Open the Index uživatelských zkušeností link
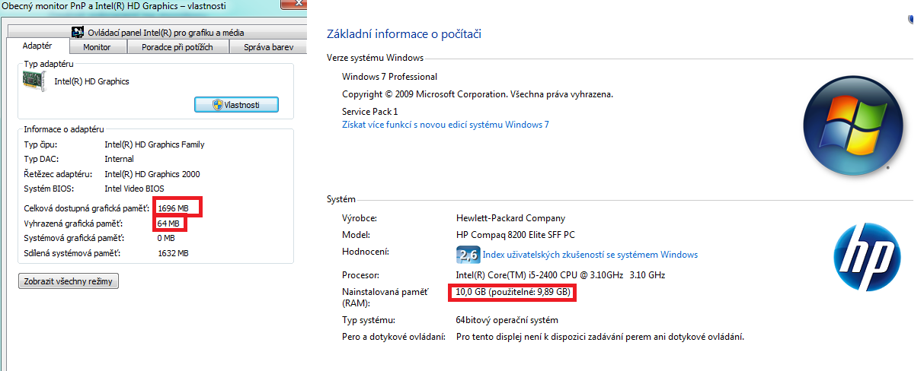This screenshot has height=371, width=924. tap(590, 255)
